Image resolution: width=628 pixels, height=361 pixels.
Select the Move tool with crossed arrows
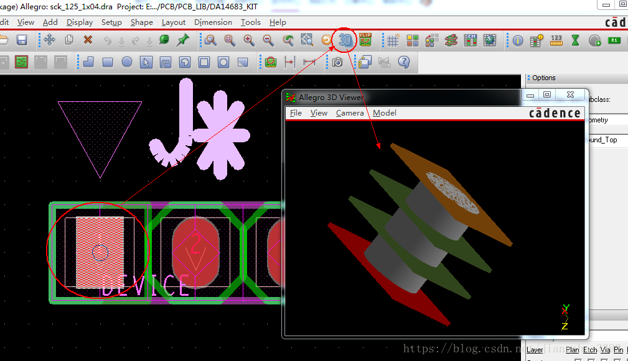(x=49, y=40)
